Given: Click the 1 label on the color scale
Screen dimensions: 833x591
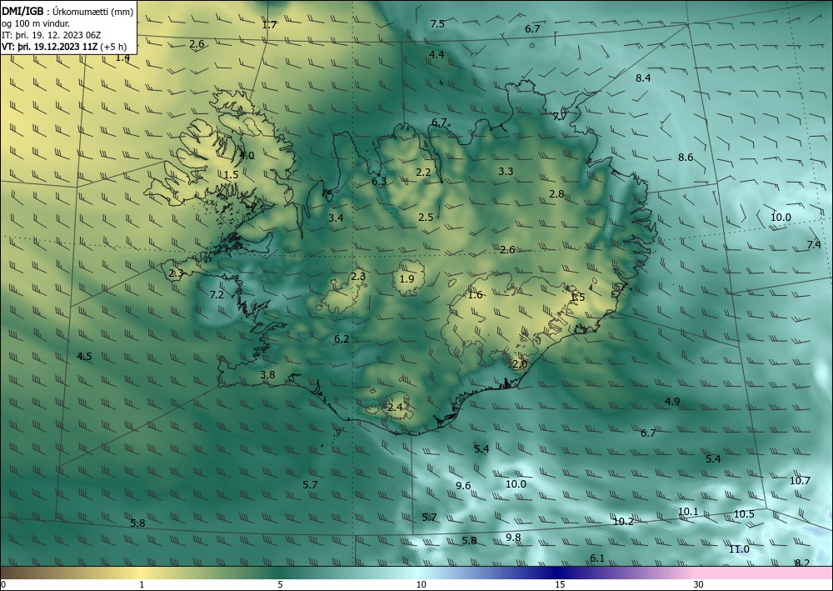Looking at the screenshot, I should [x=142, y=585].
